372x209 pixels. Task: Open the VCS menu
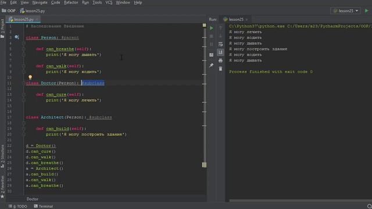(109, 2)
